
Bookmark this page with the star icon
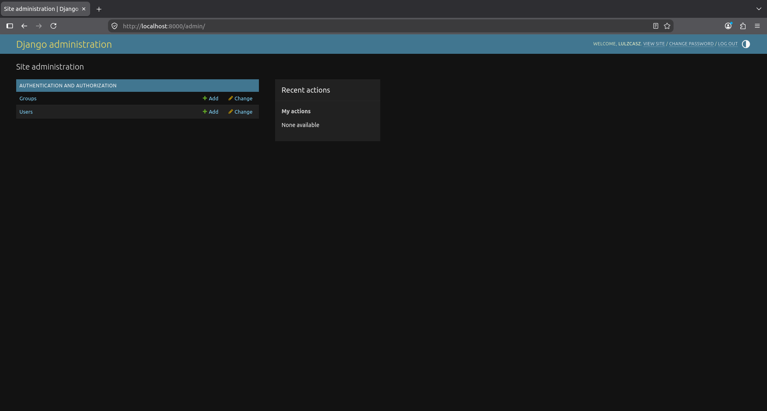pos(667,26)
